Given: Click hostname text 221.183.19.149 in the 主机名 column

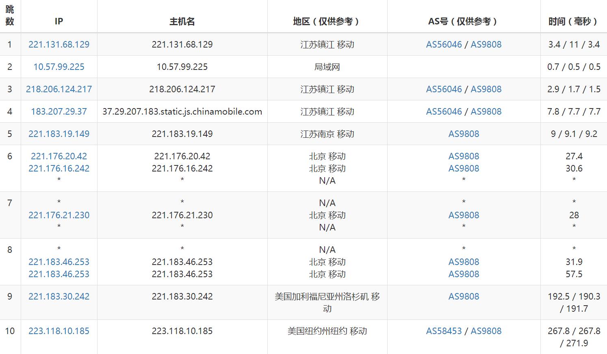Looking at the screenshot, I should point(182,134).
